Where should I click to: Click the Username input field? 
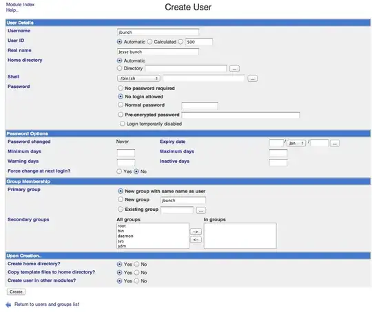tap(158, 32)
